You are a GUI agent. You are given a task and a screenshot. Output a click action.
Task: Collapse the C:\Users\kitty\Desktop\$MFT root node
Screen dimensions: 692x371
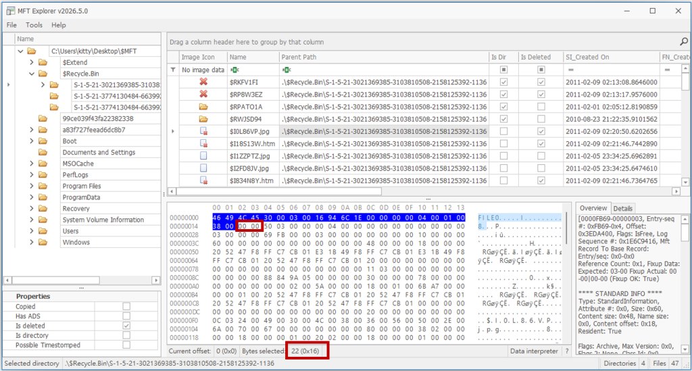tap(20, 51)
